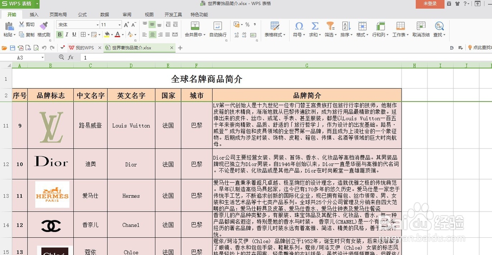Click the percent style icon
492x255 pixels.
pos(247,25)
